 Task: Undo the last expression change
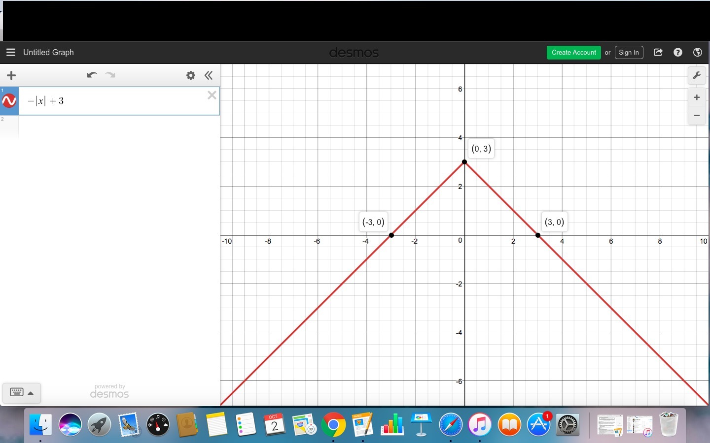(x=92, y=75)
